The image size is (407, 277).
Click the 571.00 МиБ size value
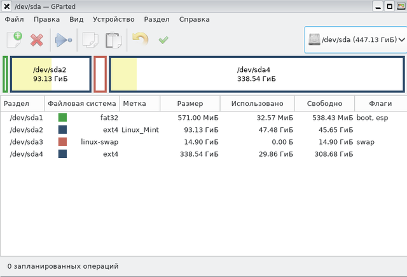[198, 118]
